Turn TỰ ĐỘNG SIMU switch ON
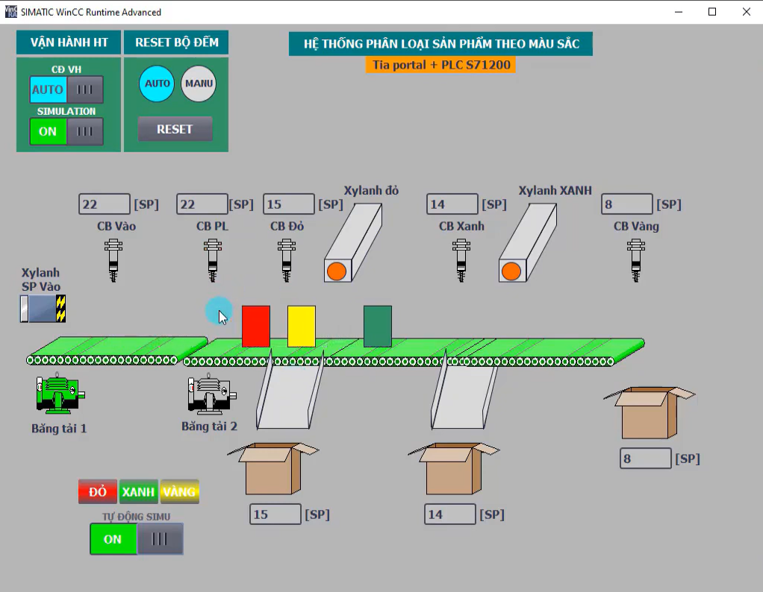The height and width of the screenshot is (592, 763). [113, 539]
